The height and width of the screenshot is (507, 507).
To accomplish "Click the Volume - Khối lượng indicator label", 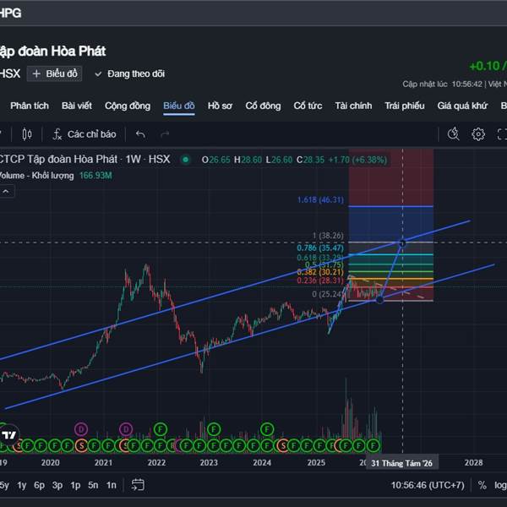I will (x=36, y=176).
